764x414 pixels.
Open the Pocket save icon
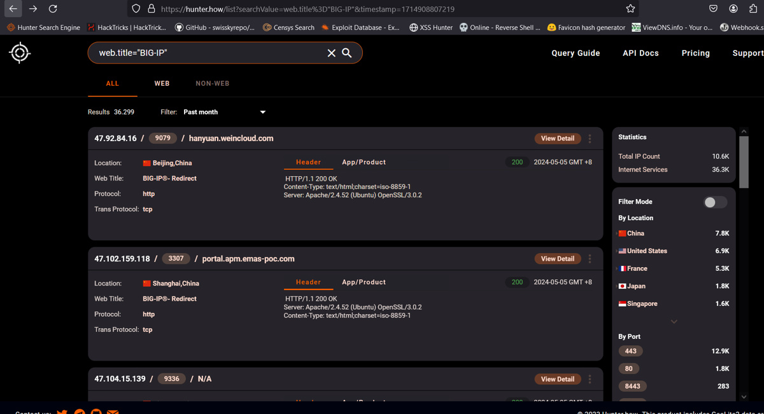[x=713, y=9]
